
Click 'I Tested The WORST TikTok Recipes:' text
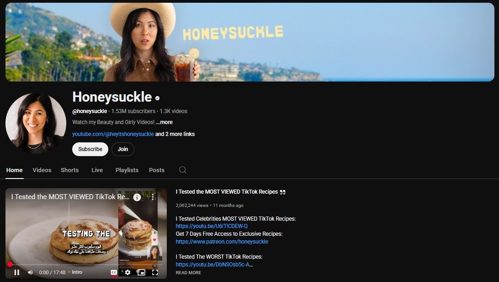point(219,257)
